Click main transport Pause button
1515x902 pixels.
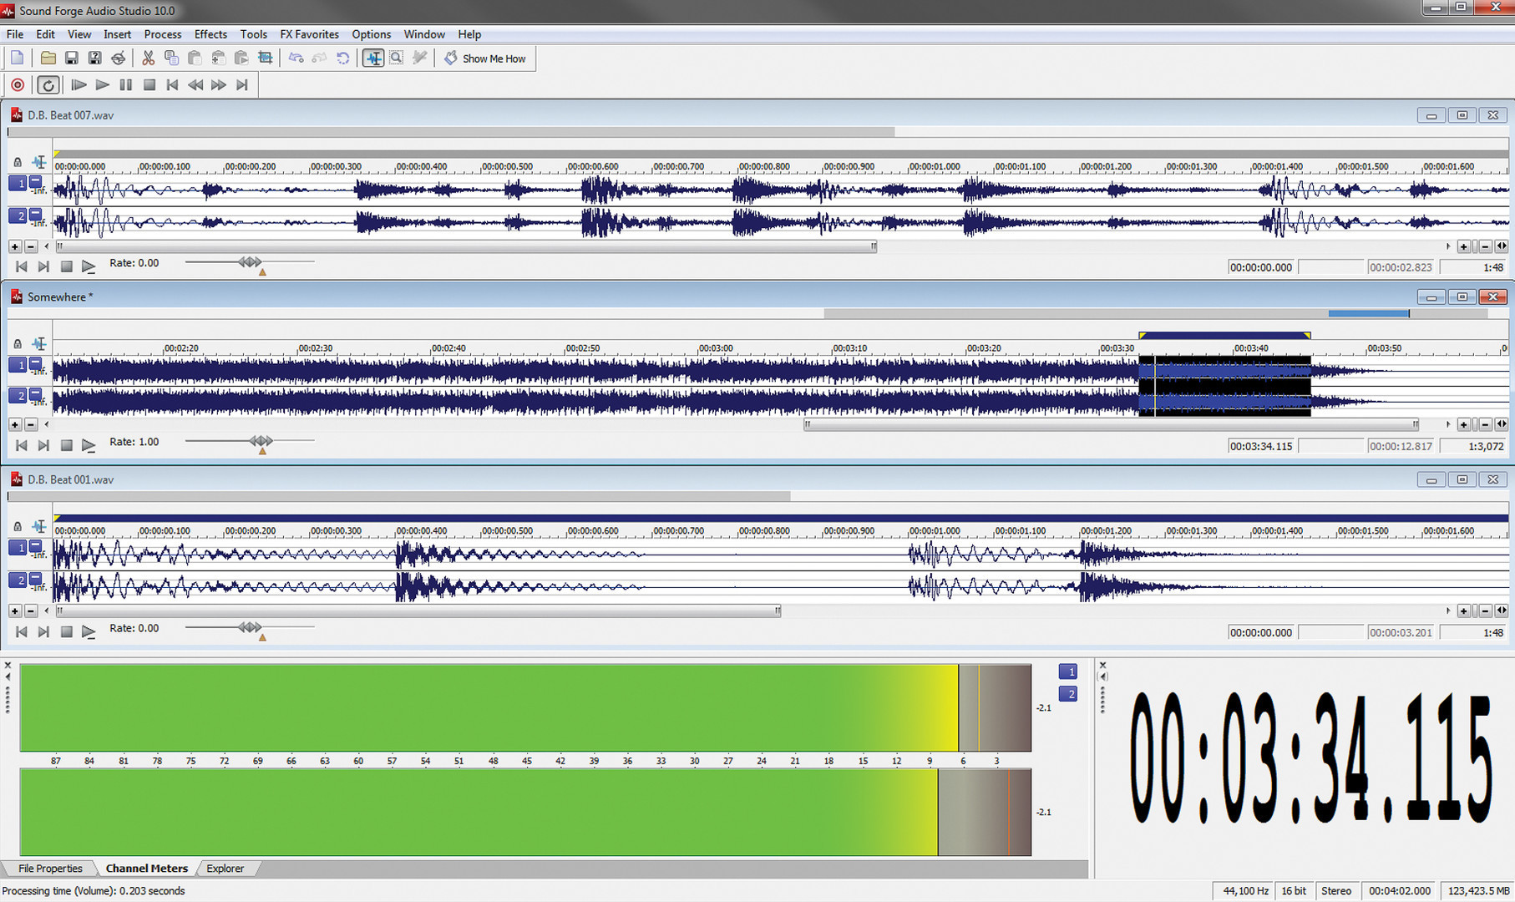[126, 85]
